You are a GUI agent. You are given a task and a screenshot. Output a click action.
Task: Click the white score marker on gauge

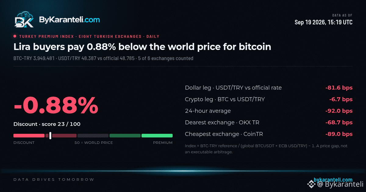tap(50, 136)
